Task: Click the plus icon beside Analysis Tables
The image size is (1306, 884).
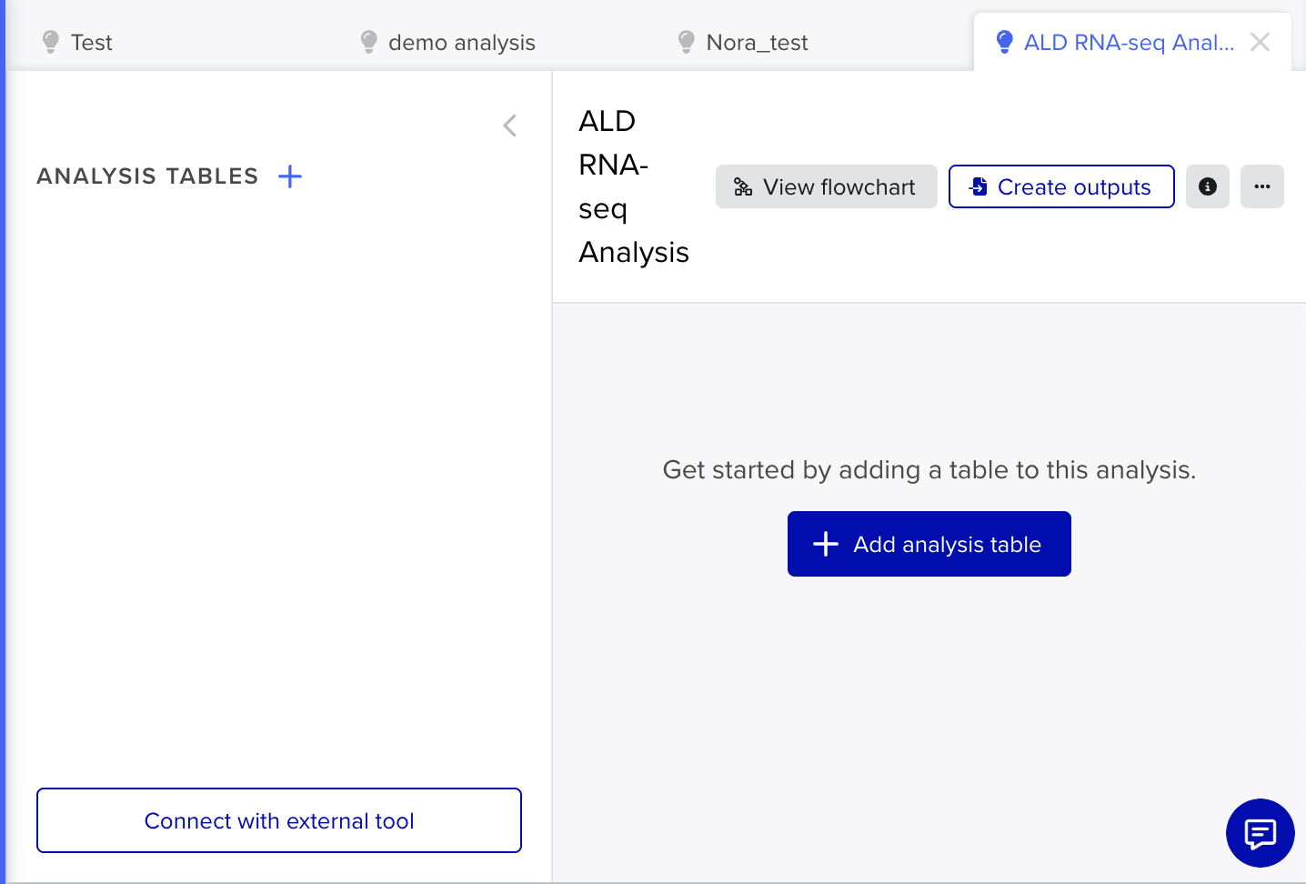Action: 290,176
